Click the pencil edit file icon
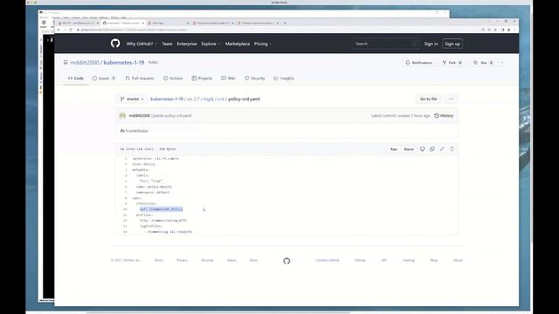This screenshot has height=314, width=559. tap(442, 149)
